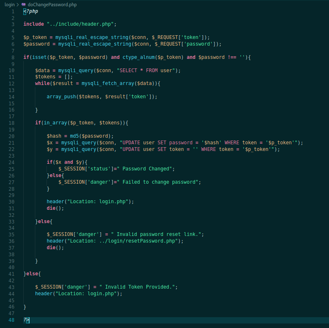Viewport: 329px width, 328px height.
Task: Click the PHP elephant icon in breadcrumb
Action: point(24,5)
